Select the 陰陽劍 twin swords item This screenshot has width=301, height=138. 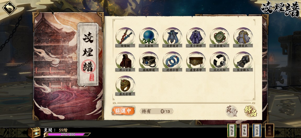(125, 38)
